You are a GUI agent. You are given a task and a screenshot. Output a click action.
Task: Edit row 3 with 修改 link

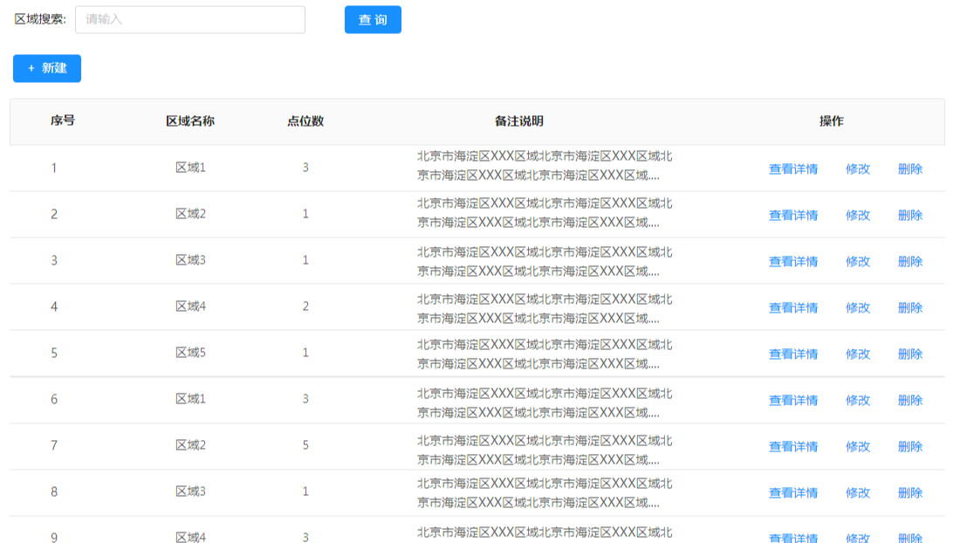pyautogui.click(x=857, y=262)
